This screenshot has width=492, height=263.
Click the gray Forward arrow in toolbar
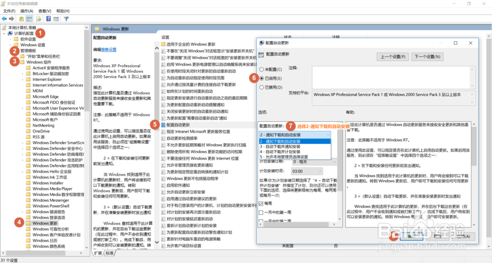[11, 19]
